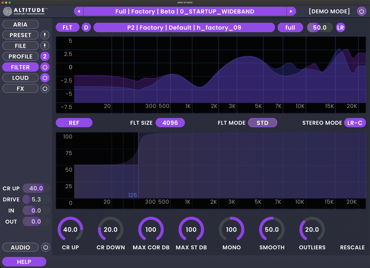Click the REF button
The image size is (370, 268).
[74, 123]
